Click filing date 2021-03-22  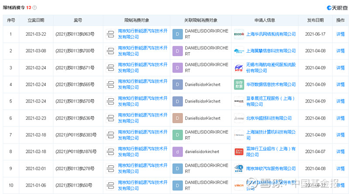[36, 34]
